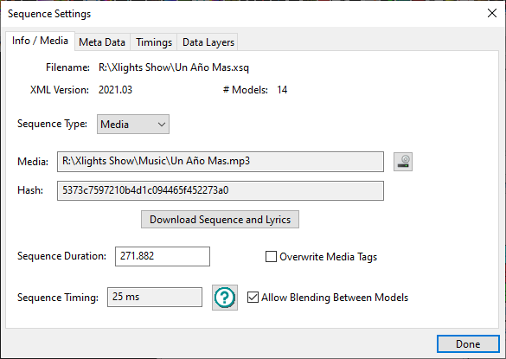Image resolution: width=506 pixels, height=359 pixels.
Task: Enable Overwrite Media Tags checkbox
Action: (271, 257)
